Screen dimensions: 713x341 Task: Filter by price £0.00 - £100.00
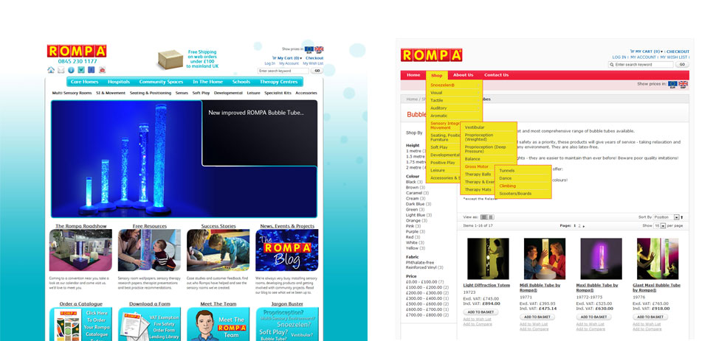tap(421, 282)
